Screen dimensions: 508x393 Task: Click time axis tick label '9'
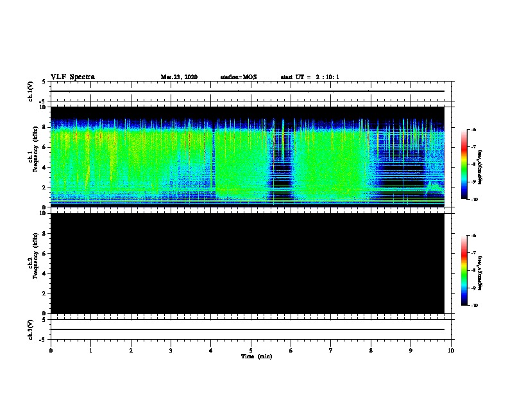411,350
